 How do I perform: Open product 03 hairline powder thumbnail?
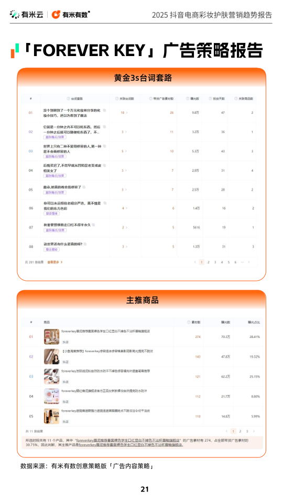tap(52, 376)
